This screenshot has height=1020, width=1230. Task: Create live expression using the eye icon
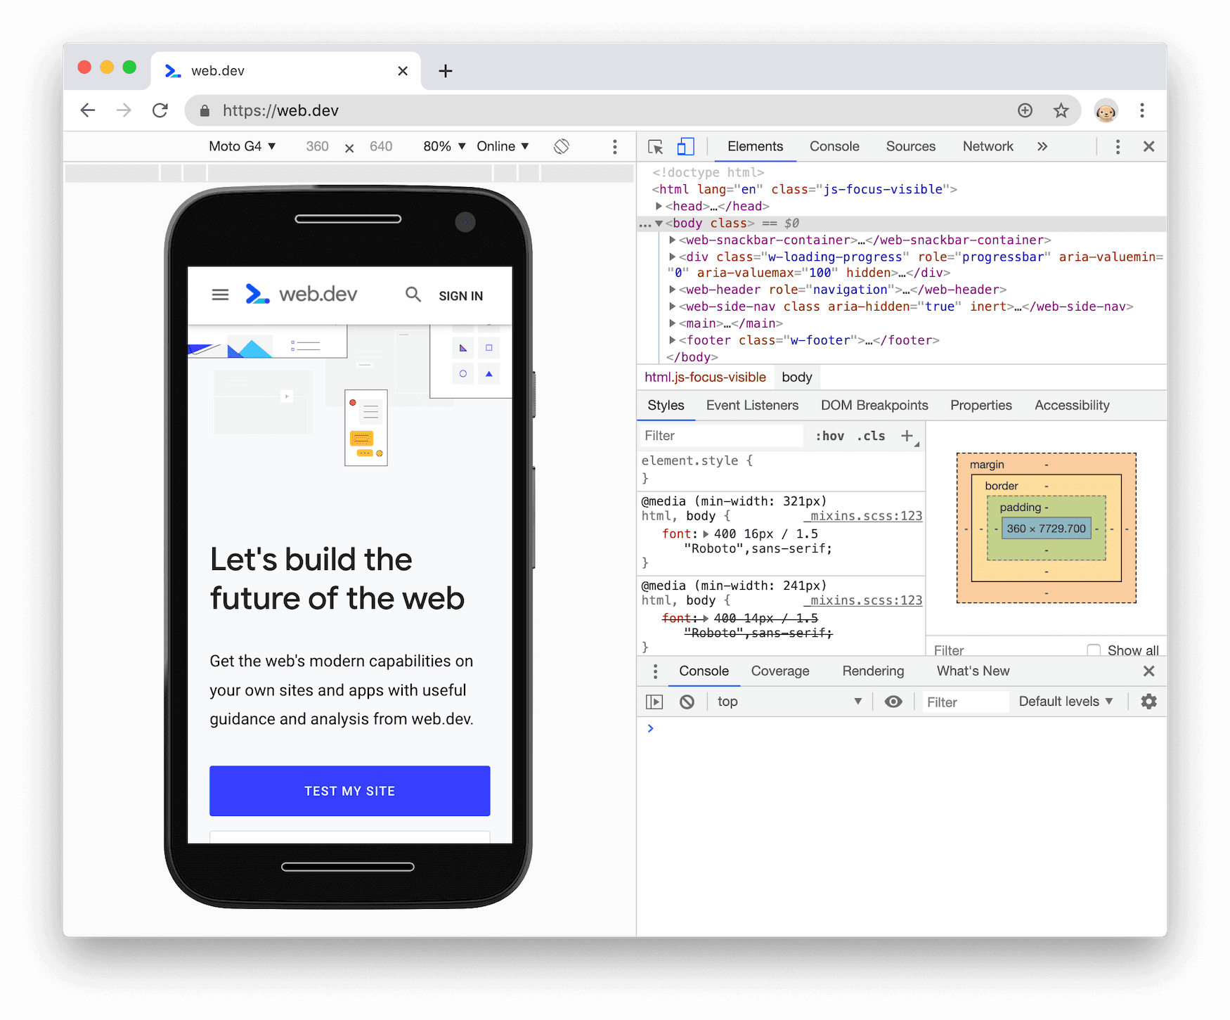[x=893, y=701]
